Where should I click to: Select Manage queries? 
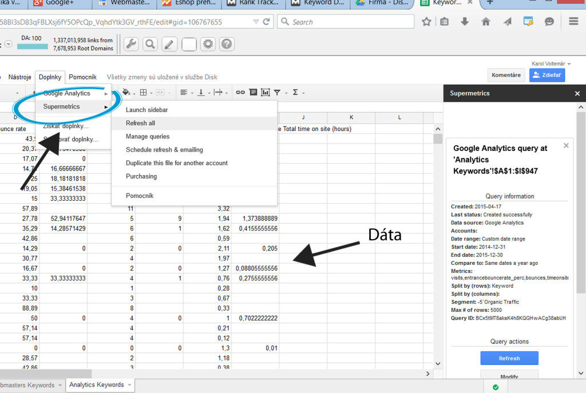click(195, 136)
